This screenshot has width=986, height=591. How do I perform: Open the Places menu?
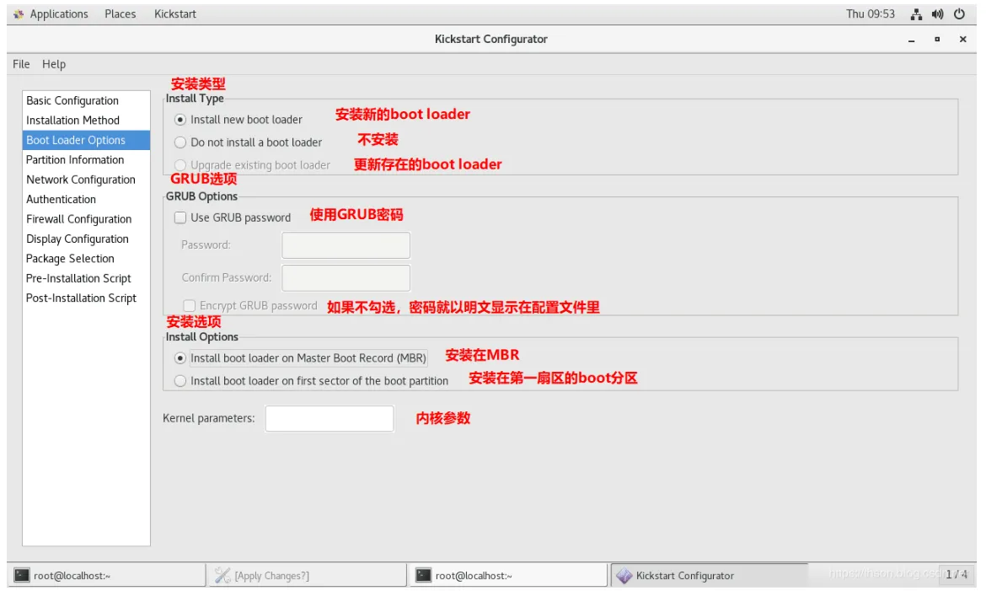coord(121,13)
